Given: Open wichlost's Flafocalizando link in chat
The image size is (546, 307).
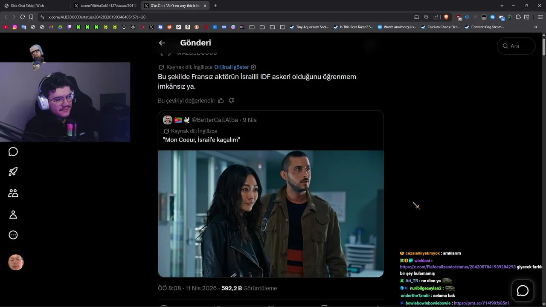Looking at the screenshot, I should click(x=458, y=267).
